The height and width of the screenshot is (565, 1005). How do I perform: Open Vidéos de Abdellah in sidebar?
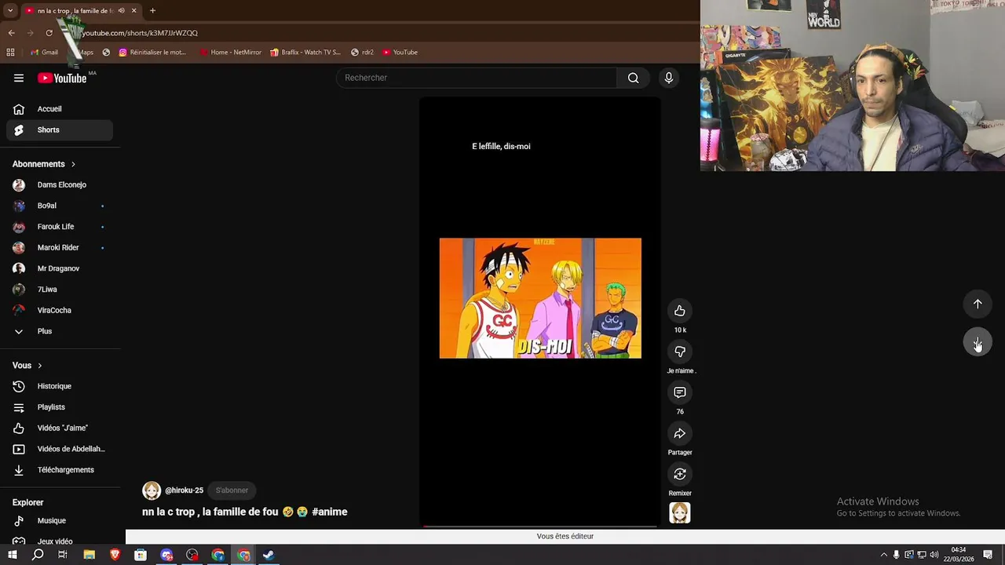(60, 449)
